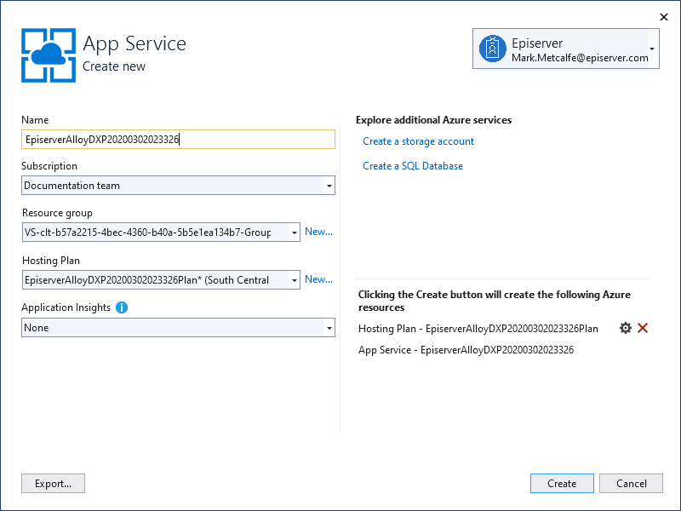The height and width of the screenshot is (511, 681).
Task: Expand the account selector dropdown arrow
Action: click(x=652, y=49)
